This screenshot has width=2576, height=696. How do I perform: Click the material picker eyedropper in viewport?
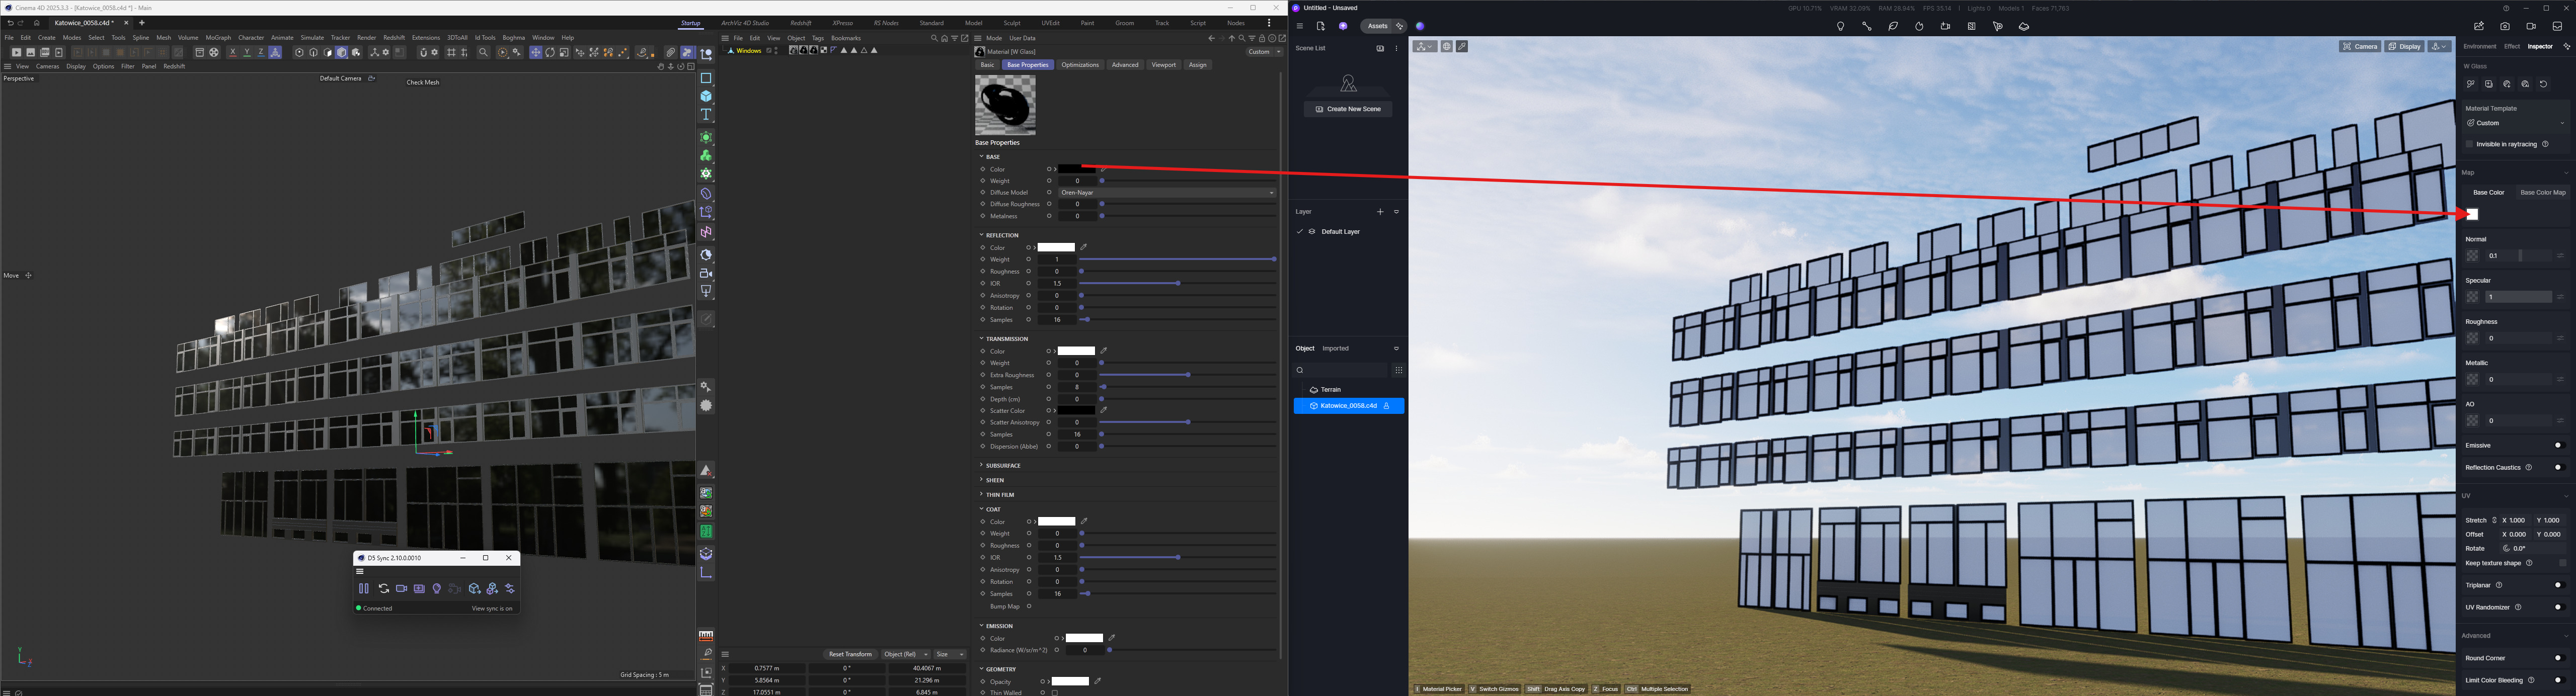point(1462,47)
